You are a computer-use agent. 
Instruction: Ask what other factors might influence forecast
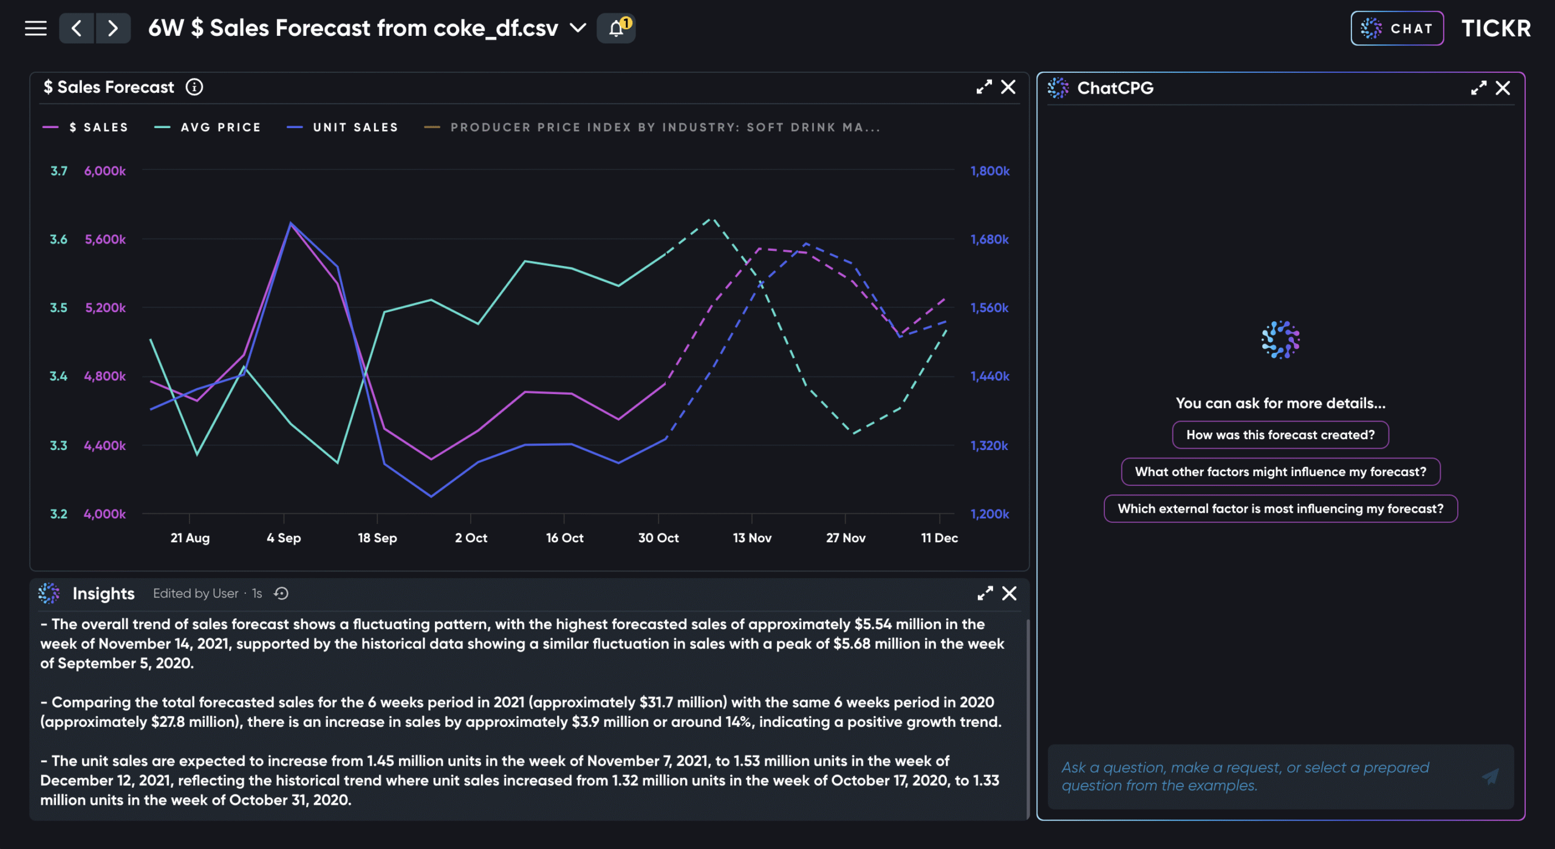click(1280, 472)
